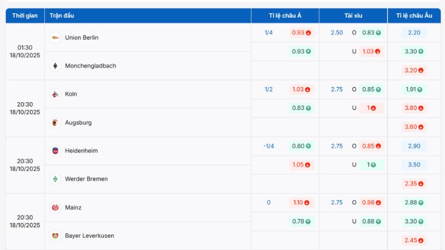Viewport: 445px width, 250px height.
Task: Pick Koln's 1.03 Asian handicap odds
Action: (301, 89)
